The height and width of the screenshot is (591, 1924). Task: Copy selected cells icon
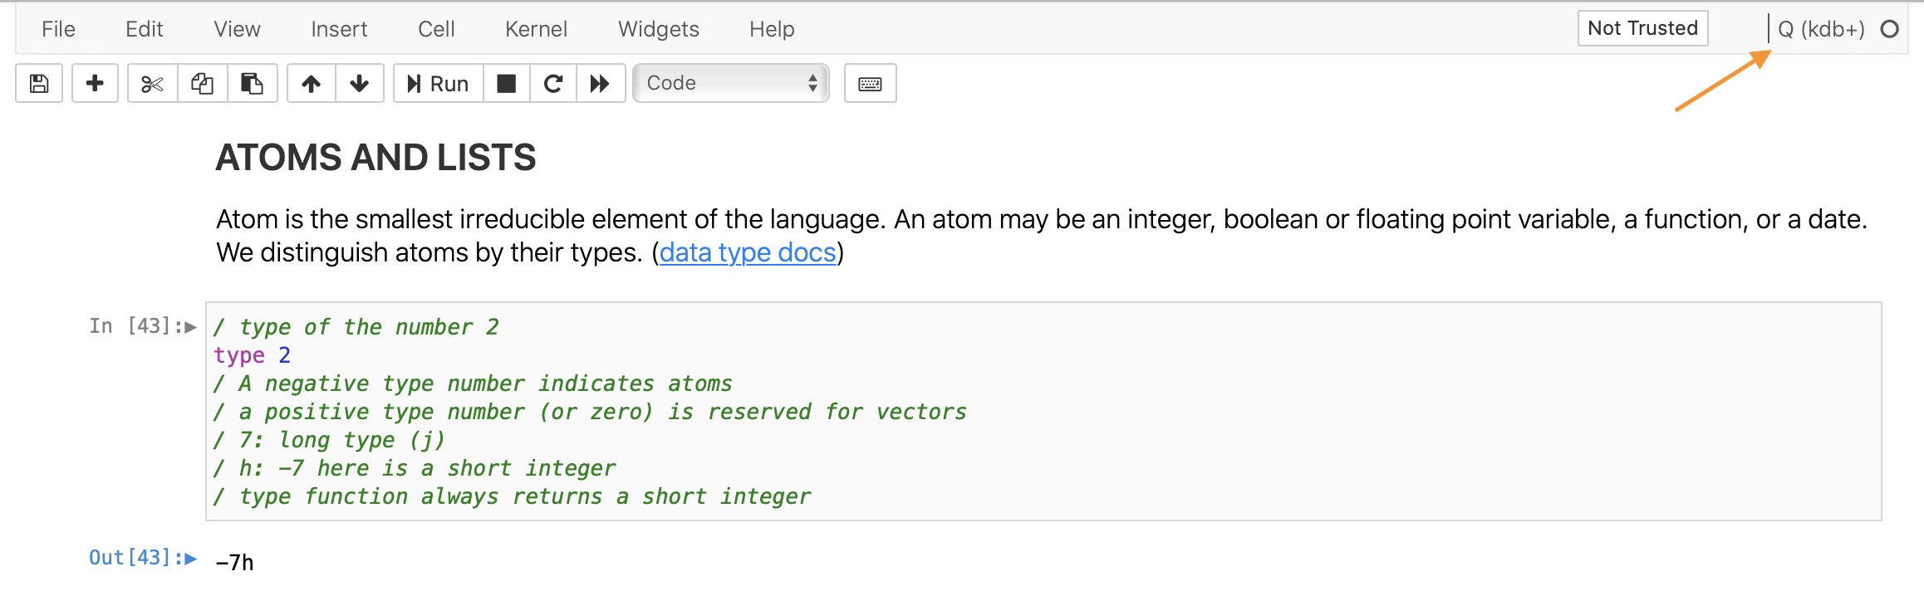(x=202, y=84)
